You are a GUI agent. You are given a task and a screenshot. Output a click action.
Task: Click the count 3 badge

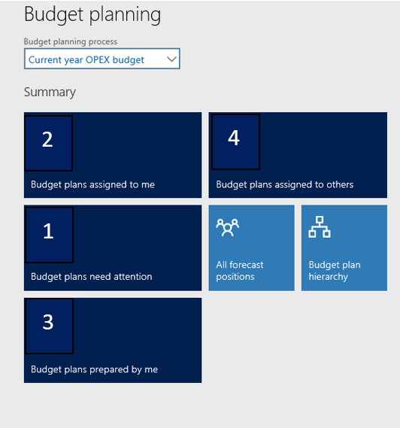click(49, 326)
